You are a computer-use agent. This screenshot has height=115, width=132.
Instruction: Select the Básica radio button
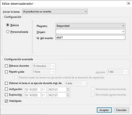pyautogui.click(x=8, y=25)
